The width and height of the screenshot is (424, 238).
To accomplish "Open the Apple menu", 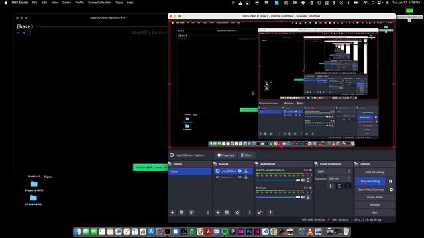I will 6,3.
